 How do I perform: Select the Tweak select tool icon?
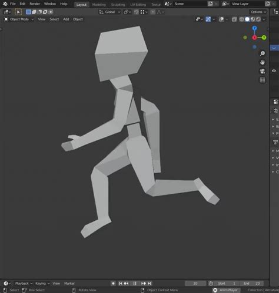[x=18, y=12]
